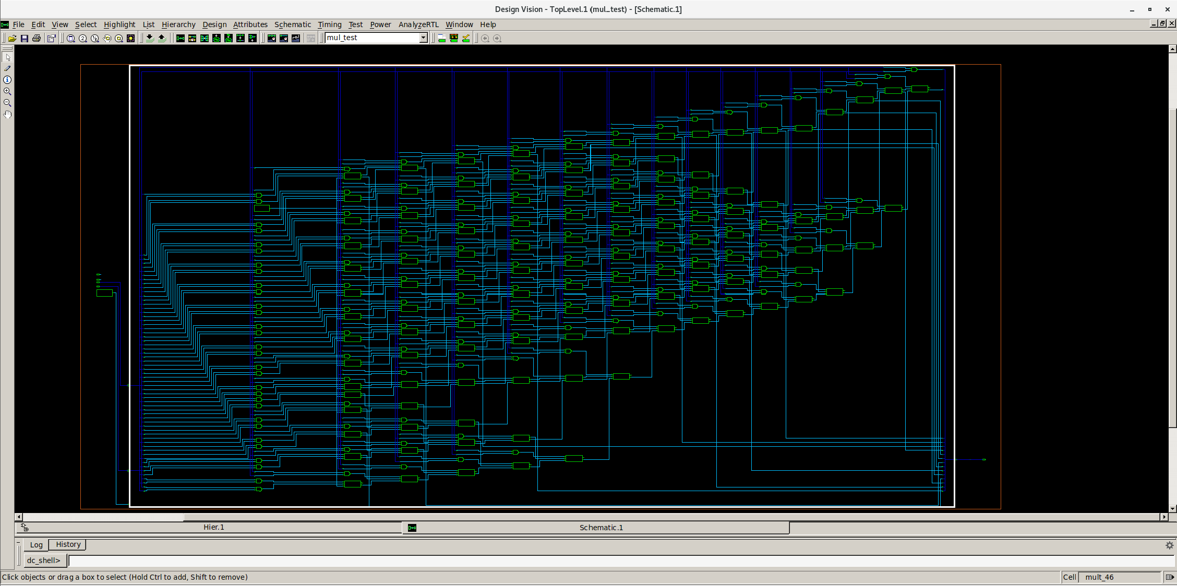
Task: Click the open file folder icon
Action: click(x=12, y=38)
